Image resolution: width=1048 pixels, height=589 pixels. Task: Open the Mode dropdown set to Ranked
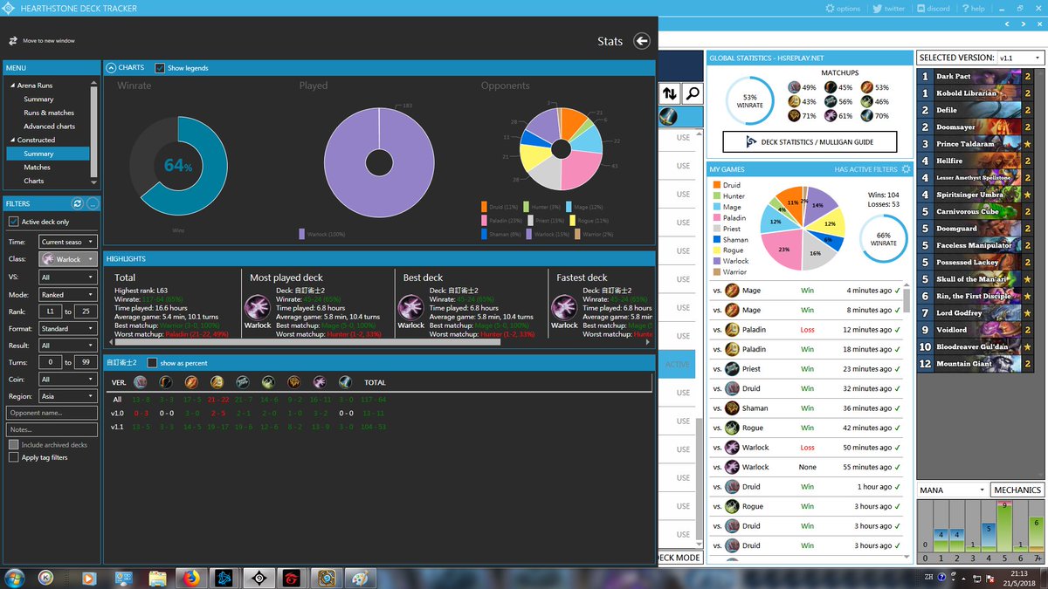68,294
